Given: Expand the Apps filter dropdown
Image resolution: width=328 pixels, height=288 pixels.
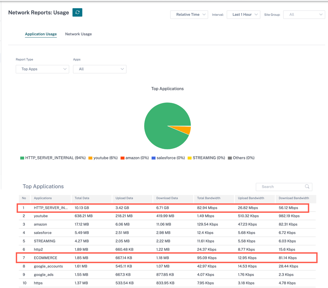Looking at the screenshot, I should pos(100,69).
